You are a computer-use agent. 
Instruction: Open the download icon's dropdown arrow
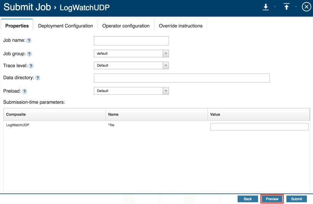coord(275,7)
